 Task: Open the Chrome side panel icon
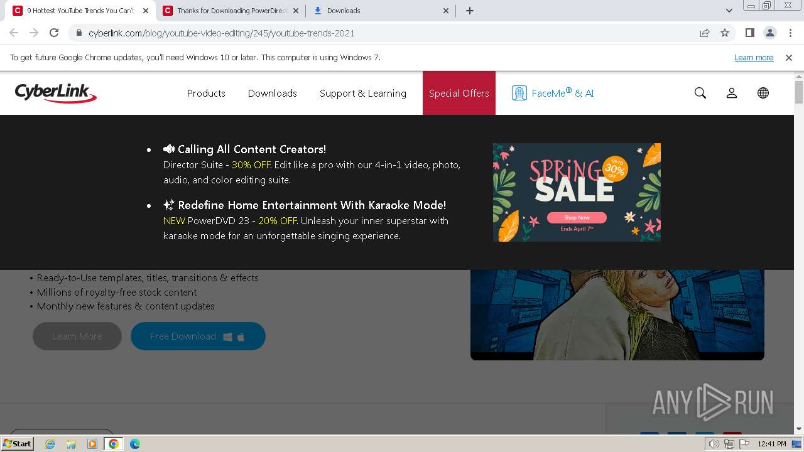click(x=749, y=33)
